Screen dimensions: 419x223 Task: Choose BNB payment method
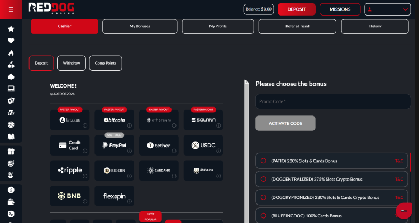pos(70,196)
